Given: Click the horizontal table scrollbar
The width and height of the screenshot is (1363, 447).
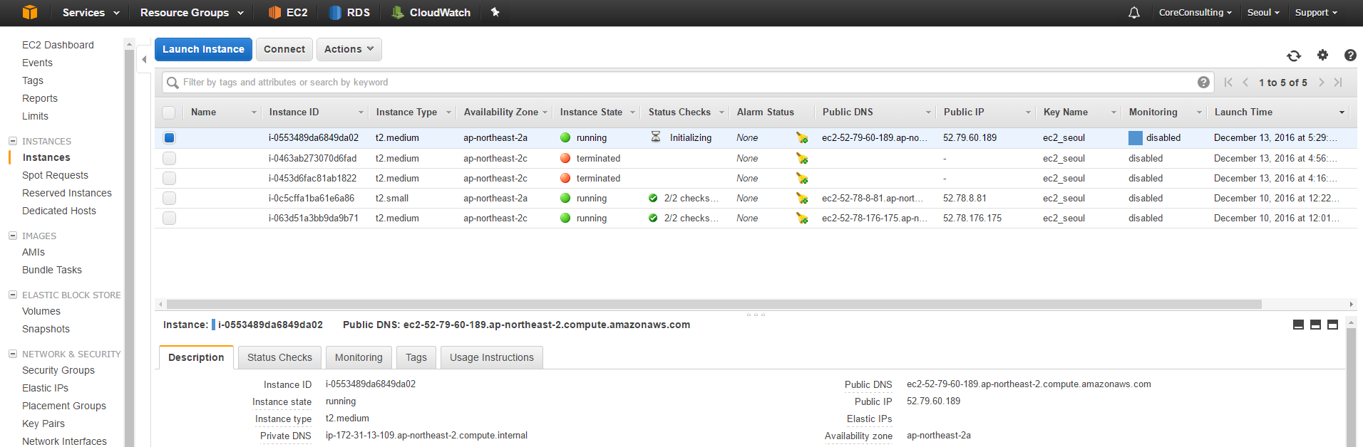Looking at the screenshot, I should 714,304.
